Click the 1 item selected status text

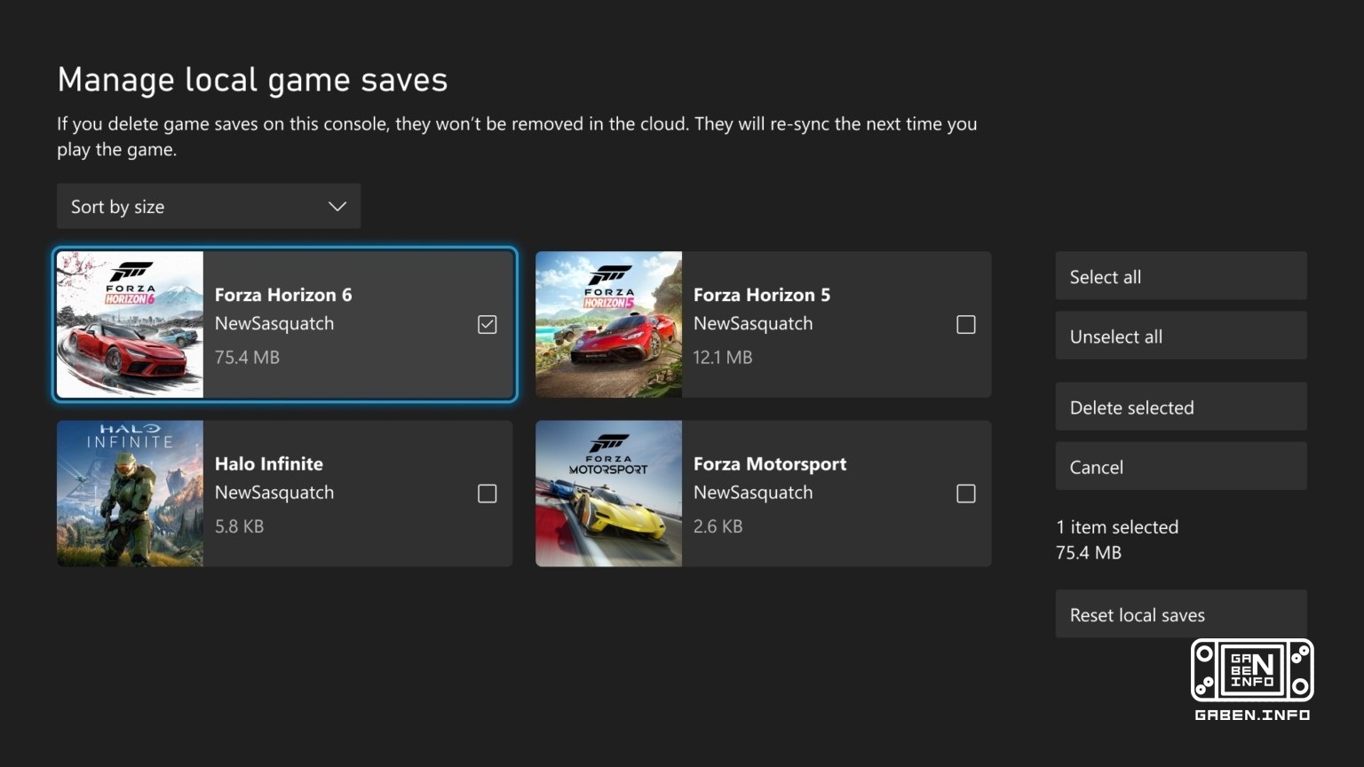1117,526
